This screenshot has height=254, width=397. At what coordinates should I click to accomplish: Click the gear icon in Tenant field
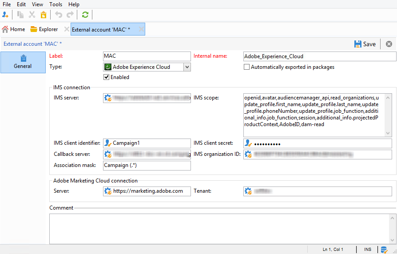tap(248, 191)
